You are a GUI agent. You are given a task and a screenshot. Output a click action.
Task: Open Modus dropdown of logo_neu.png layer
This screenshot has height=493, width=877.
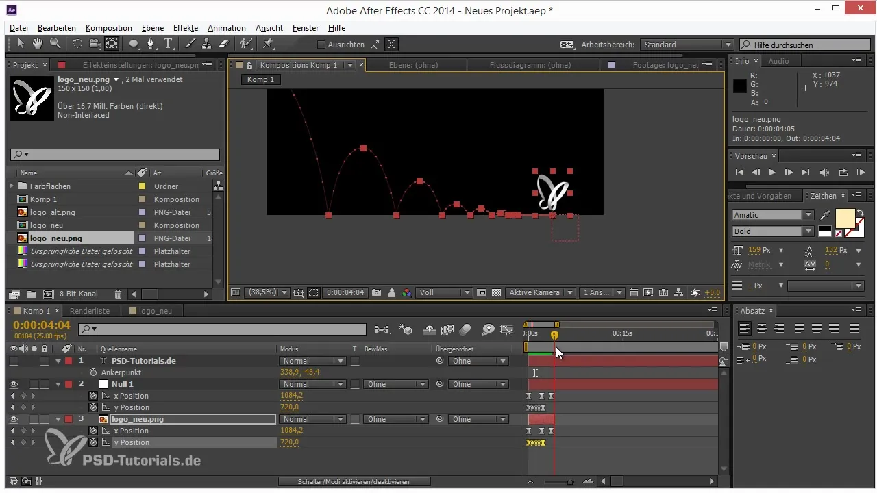pyautogui.click(x=313, y=419)
